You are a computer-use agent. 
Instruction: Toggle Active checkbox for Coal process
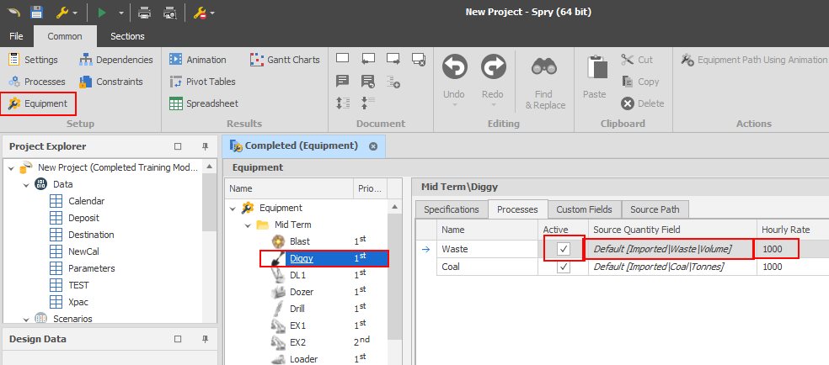564,267
